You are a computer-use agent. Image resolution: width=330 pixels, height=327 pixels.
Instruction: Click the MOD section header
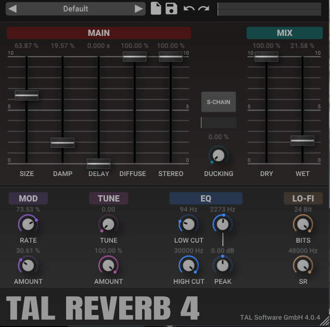pyautogui.click(x=28, y=198)
